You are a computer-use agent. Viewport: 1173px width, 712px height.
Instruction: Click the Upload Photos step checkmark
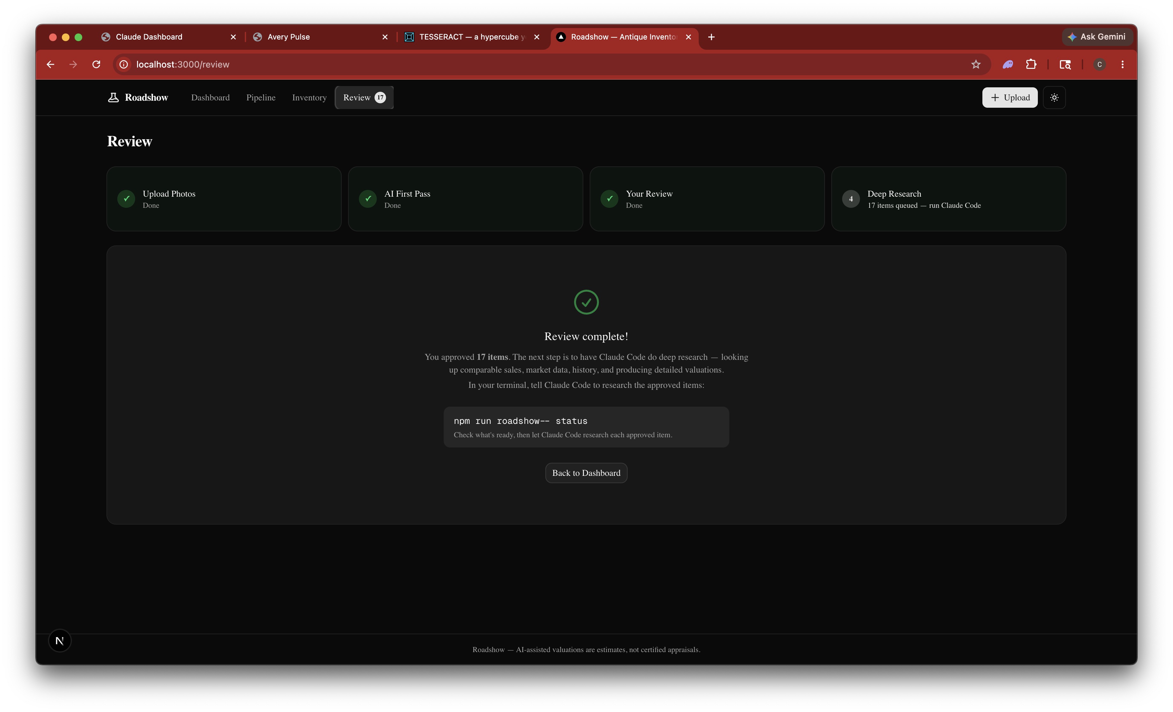126,199
